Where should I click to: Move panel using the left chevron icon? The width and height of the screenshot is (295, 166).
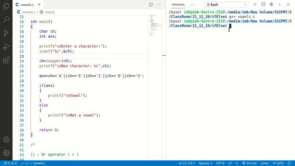pyautogui.click(x=280, y=5)
